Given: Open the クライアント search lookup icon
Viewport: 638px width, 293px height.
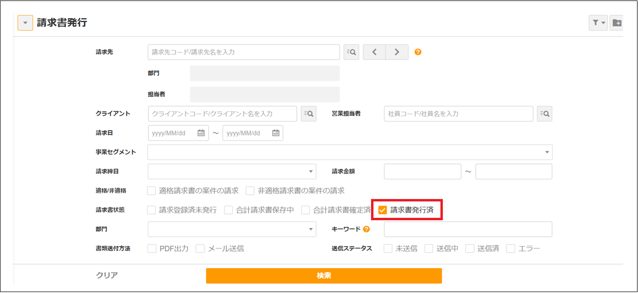Looking at the screenshot, I should [x=309, y=114].
